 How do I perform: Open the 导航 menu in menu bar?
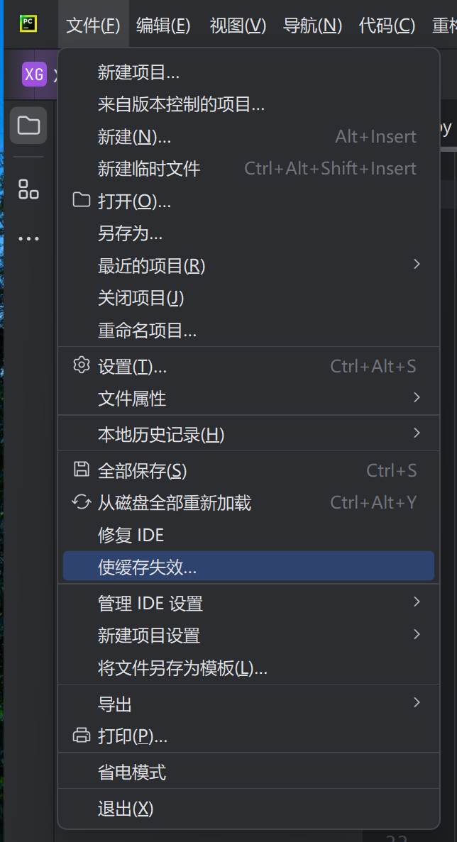click(312, 26)
